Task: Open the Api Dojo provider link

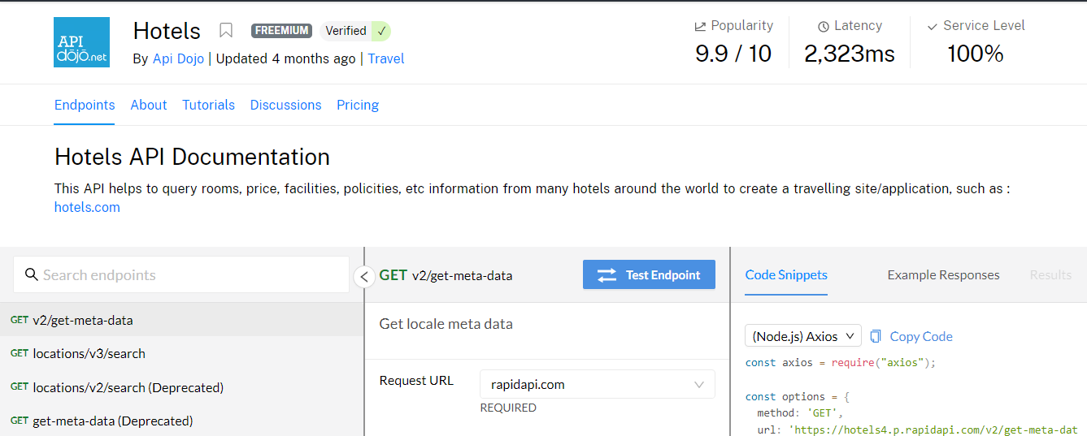Action: click(179, 58)
